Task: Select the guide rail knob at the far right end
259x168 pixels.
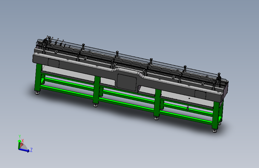Action: click(219, 74)
